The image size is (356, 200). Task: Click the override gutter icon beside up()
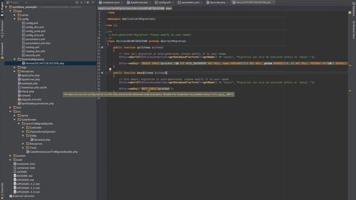click(x=102, y=48)
